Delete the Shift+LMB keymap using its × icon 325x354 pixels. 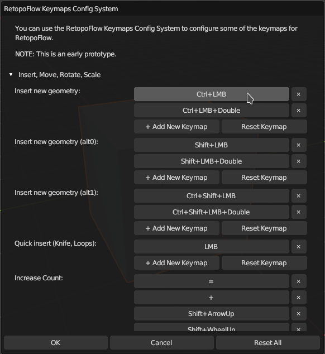[299, 145]
